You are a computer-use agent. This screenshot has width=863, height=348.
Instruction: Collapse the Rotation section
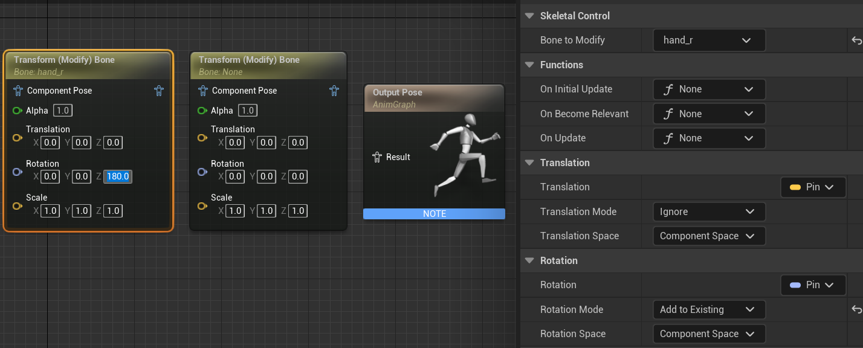pos(530,260)
